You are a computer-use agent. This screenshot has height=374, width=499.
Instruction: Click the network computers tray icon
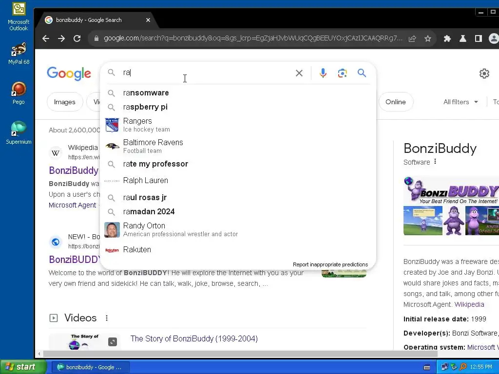pos(444,367)
